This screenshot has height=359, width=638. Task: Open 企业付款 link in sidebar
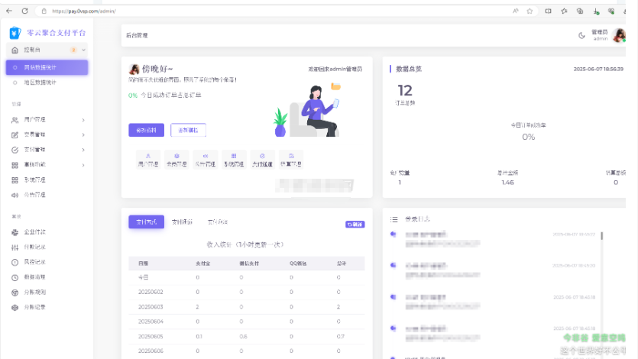click(x=35, y=231)
